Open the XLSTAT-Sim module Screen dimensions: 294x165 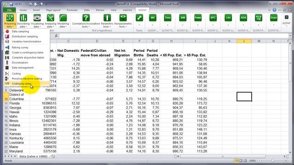(x=183, y=20)
